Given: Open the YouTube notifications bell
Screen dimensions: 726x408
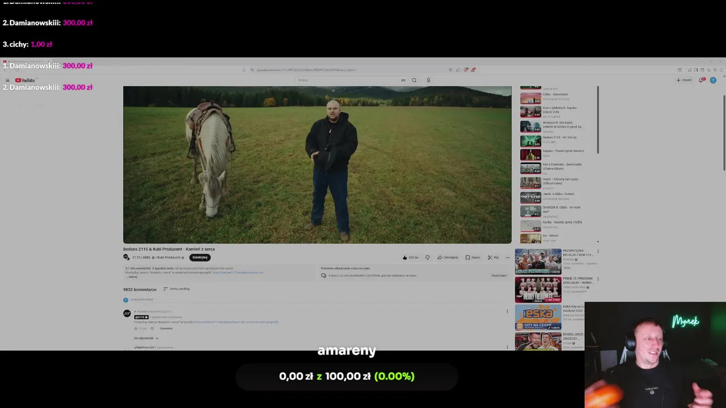Looking at the screenshot, I should point(702,80).
